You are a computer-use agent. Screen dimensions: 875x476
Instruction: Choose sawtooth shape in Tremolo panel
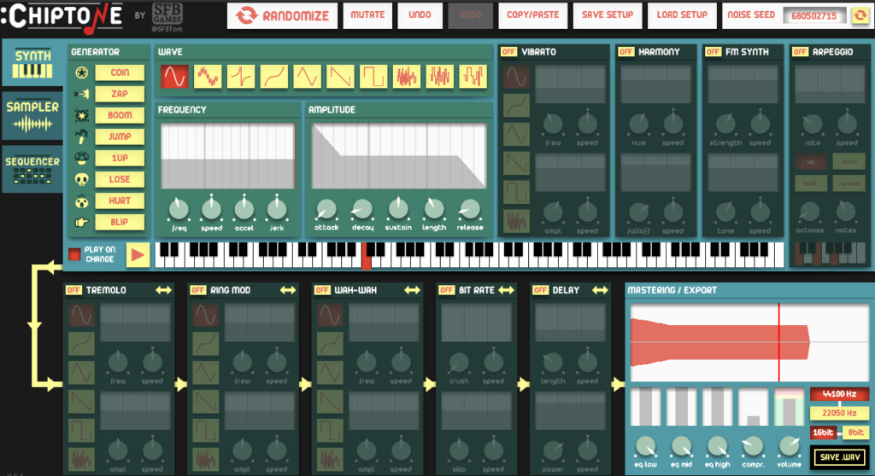pos(81,402)
